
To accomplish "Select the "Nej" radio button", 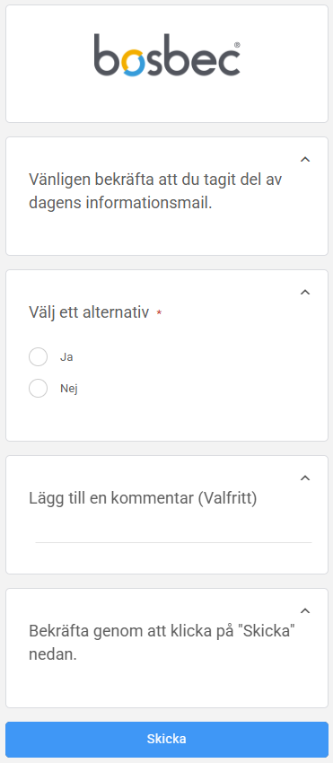I will click(38, 389).
